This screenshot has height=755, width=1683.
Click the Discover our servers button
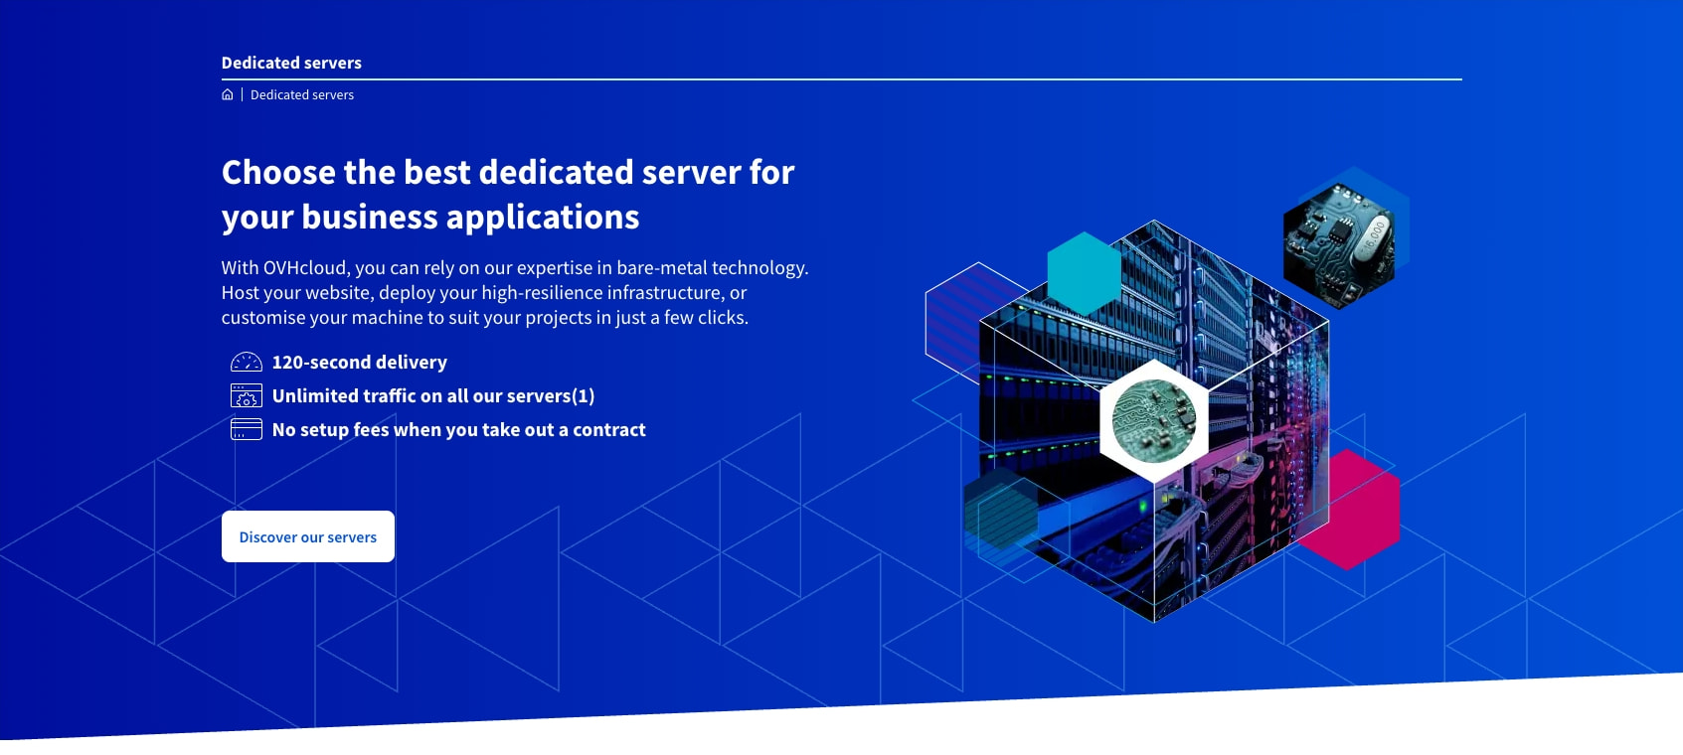(x=308, y=536)
